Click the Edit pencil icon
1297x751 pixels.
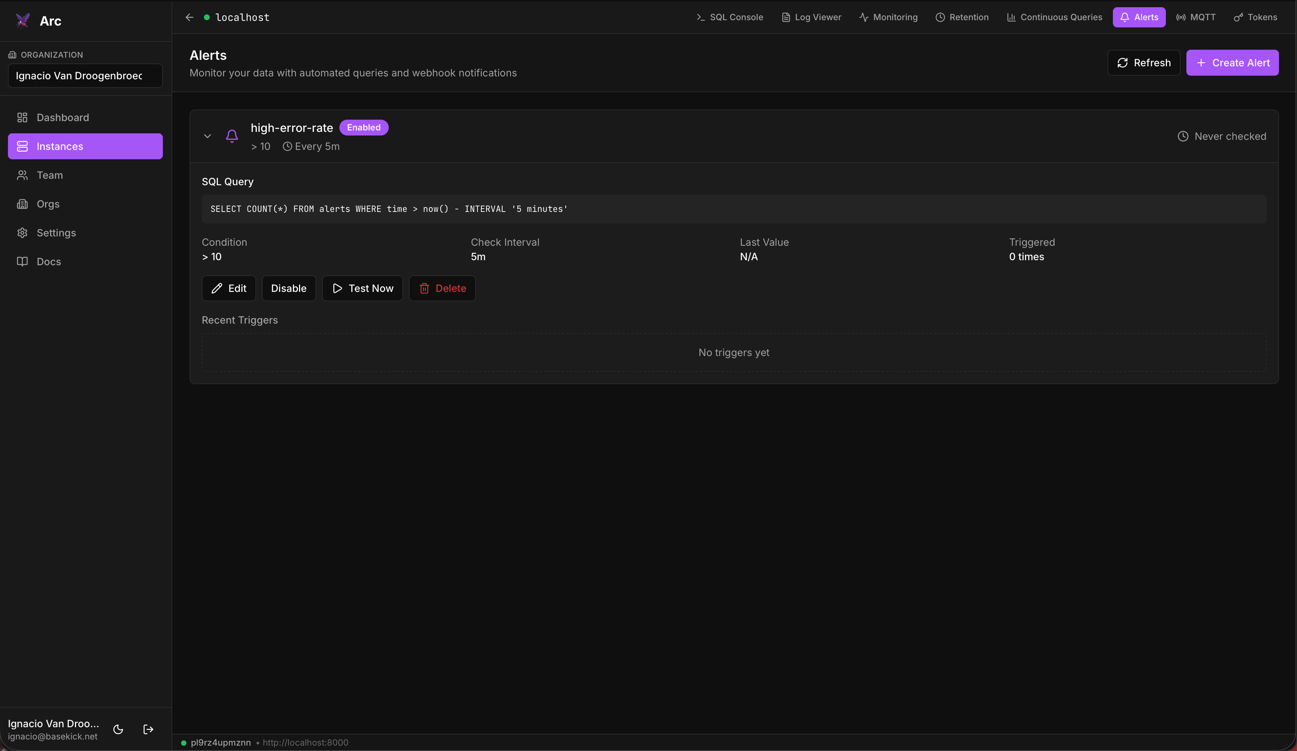[217, 288]
